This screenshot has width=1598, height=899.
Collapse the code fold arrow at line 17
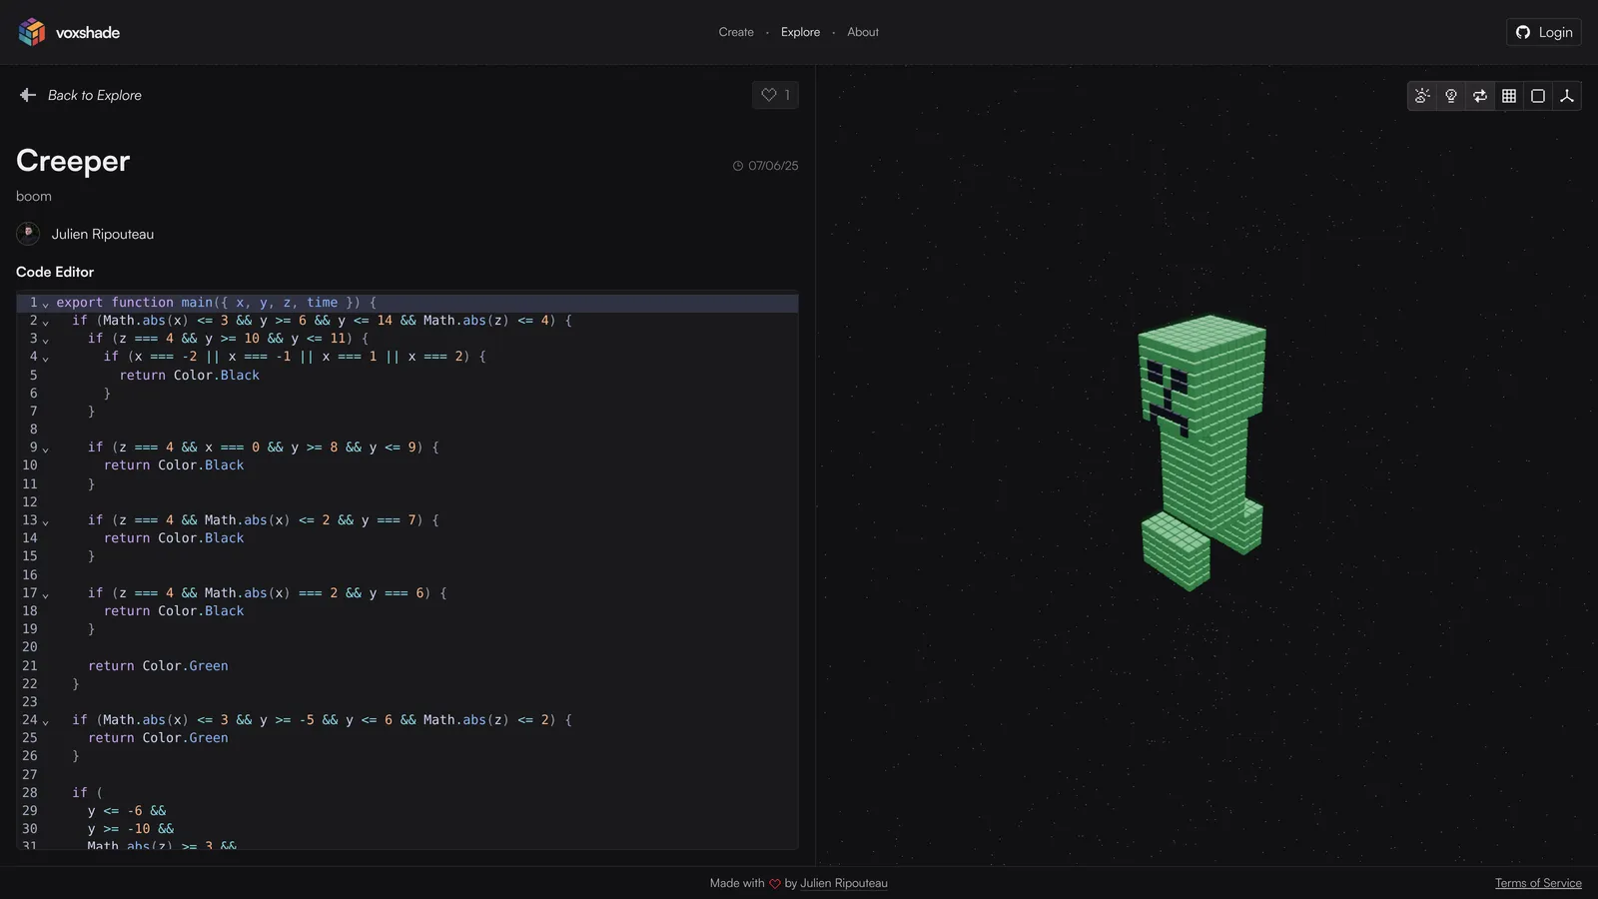pos(46,594)
